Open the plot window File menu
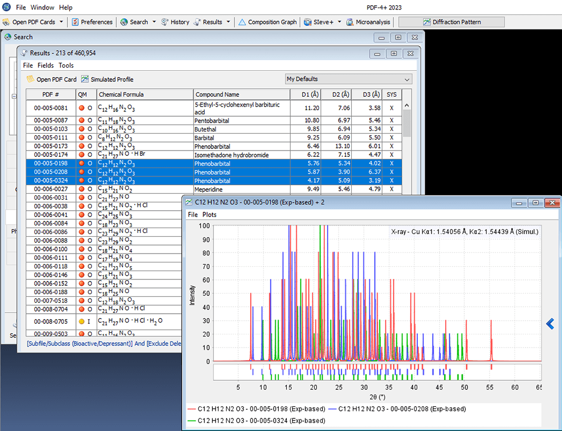 pyautogui.click(x=193, y=214)
